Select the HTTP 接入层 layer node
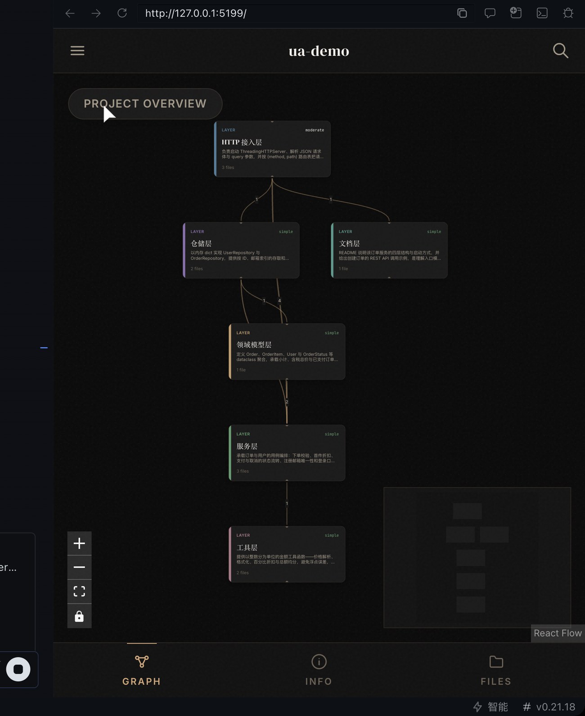Screen dimensions: 585x716 pyautogui.click(x=272, y=149)
